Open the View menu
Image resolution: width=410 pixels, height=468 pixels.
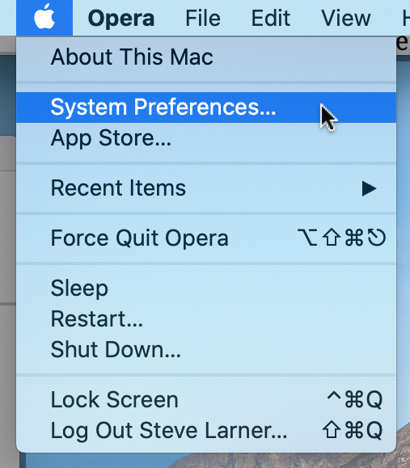tap(345, 19)
